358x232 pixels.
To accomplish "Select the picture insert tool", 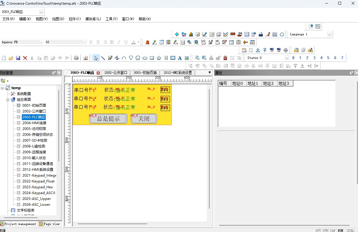I will point(187,58).
